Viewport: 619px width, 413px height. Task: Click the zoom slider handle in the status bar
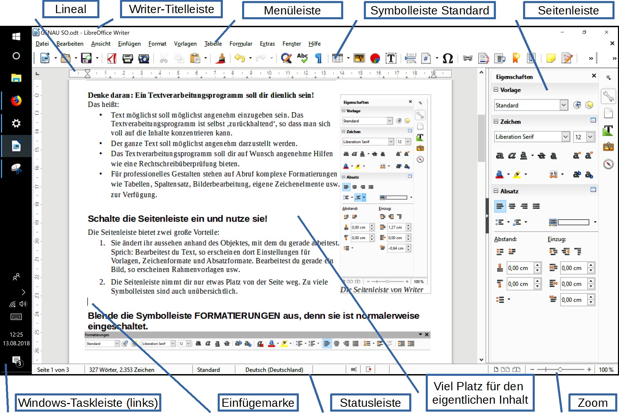560,369
